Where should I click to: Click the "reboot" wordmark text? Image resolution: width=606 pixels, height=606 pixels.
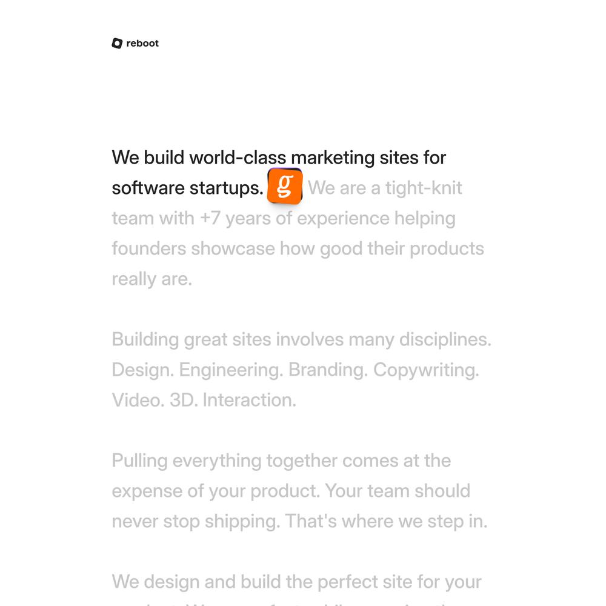[142, 43]
